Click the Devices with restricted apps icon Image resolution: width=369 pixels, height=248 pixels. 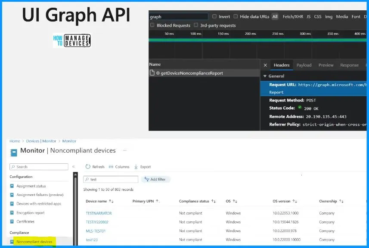pyautogui.click(x=12, y=204)
